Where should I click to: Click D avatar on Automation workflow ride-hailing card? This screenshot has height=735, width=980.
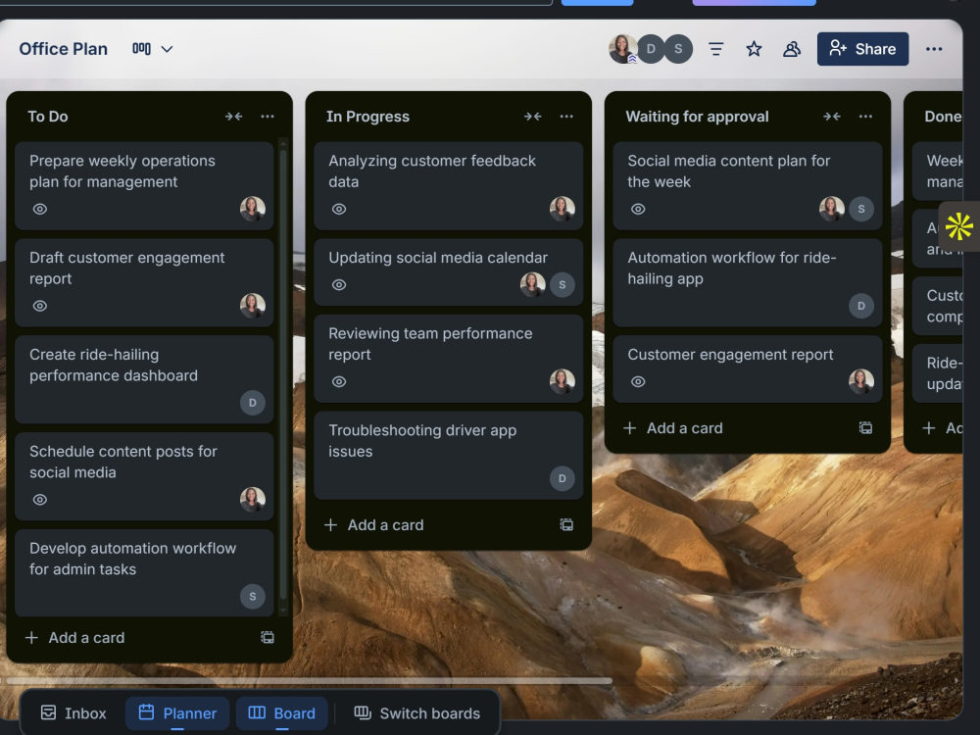coord(861,306)
